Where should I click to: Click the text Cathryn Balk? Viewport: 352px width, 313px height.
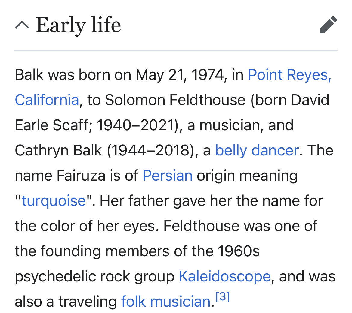click(58, 150)
